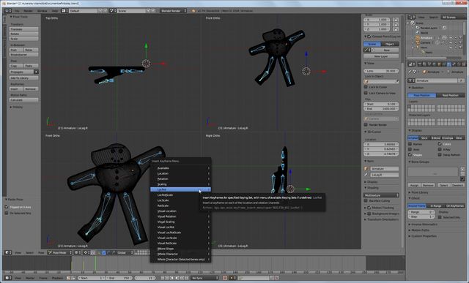Image resolution: width=469 pixels, height=283 pixels.
Task: Click Breakdowner in-between button
Action: 23,55
